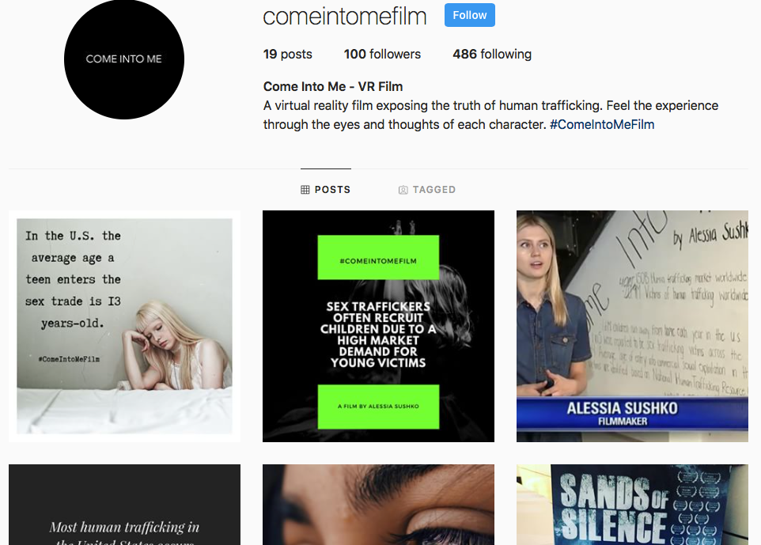Switch to the POSTS tab
The image size is (761, 545).
[326, 190]
